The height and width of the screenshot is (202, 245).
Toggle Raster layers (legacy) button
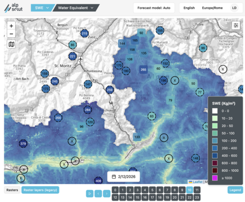coord(40,190)
